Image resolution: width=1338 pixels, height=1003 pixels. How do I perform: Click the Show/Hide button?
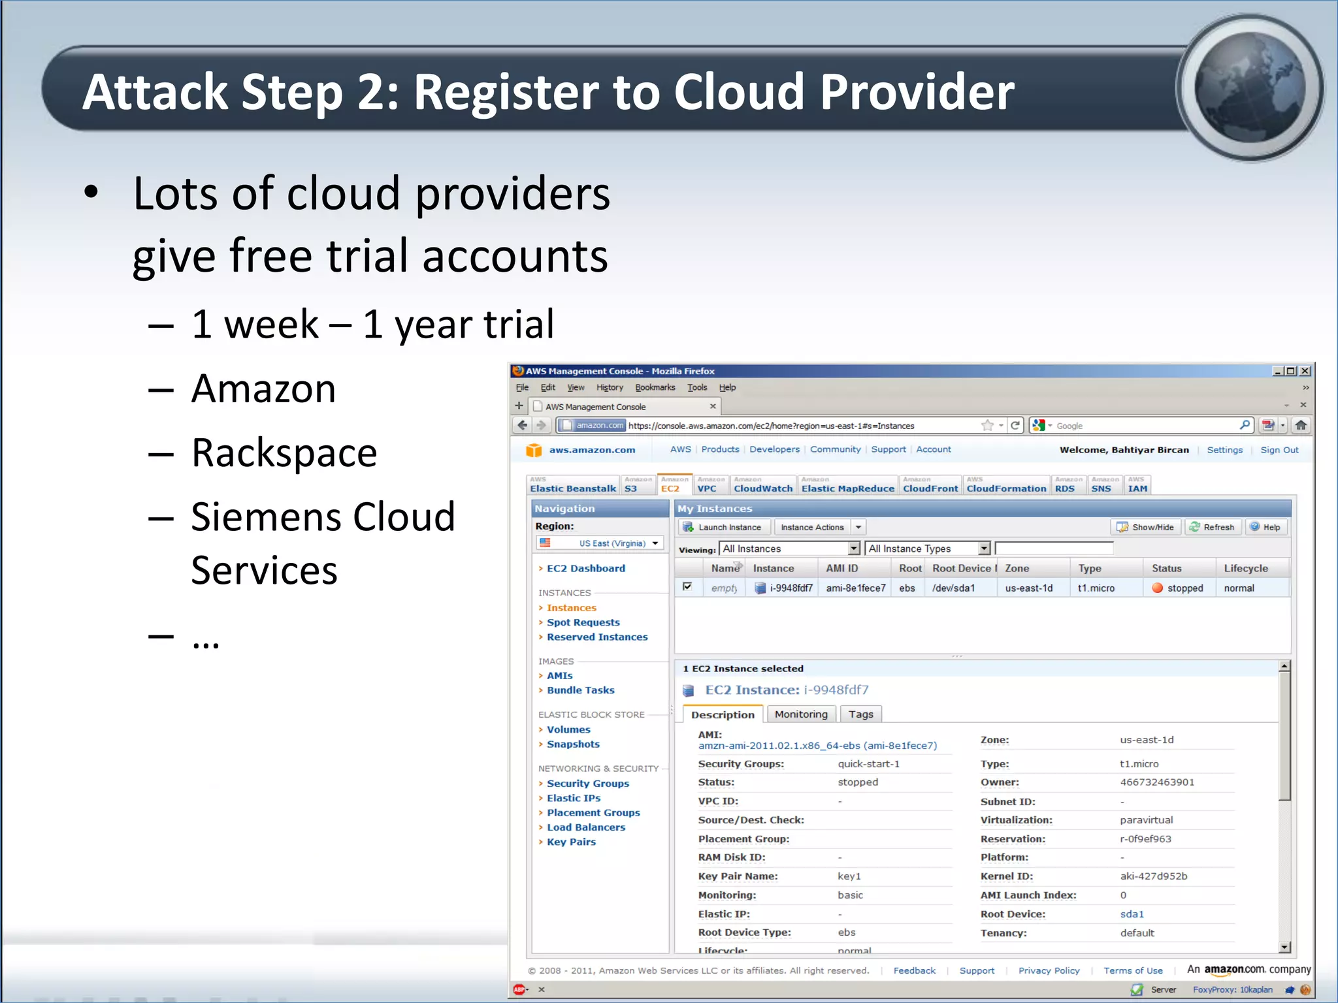(x=1145, y=527)
